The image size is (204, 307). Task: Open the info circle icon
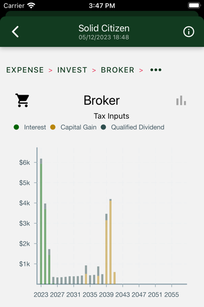coord(189,32)
